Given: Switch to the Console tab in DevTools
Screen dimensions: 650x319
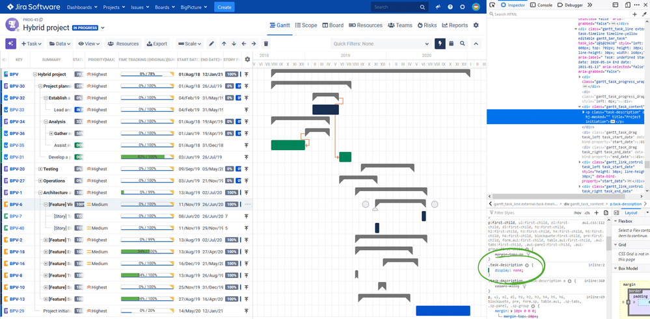Looking at the screenshot, I should pyautogui.click(x=541, y=5).
